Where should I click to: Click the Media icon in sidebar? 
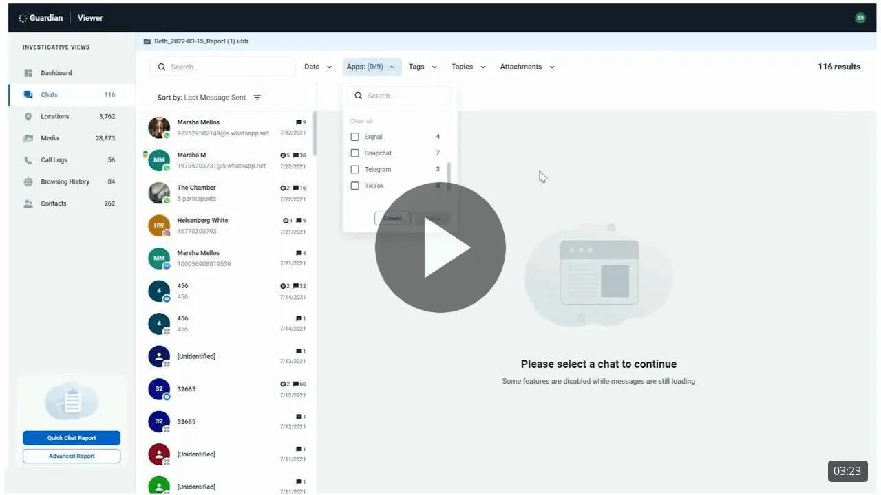point(28,138)
